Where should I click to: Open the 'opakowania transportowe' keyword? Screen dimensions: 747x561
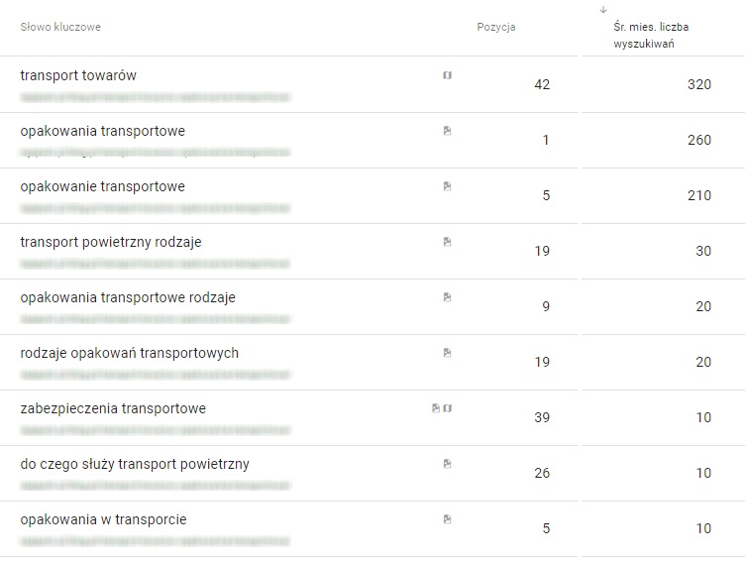click(x=102, y=131)
